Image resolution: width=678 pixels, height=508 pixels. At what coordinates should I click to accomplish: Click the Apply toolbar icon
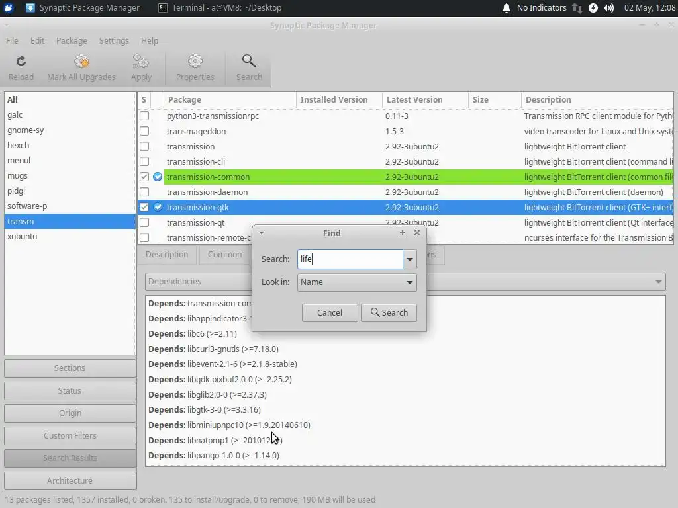(141, 62)
